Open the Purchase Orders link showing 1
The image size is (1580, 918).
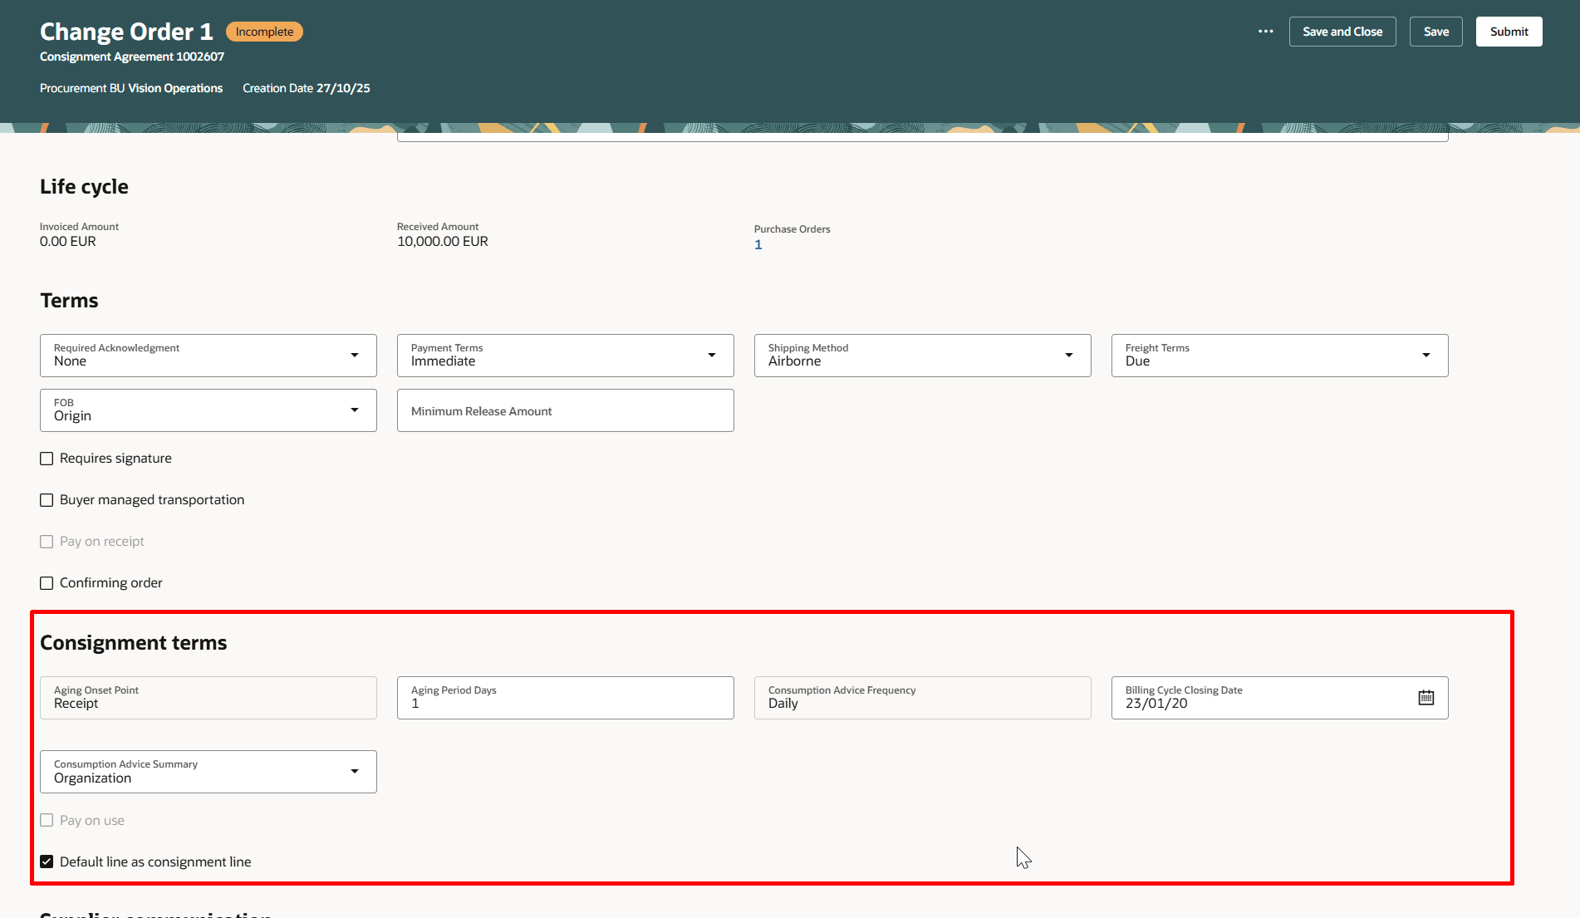pyautogui.click(x=758, y=244)
